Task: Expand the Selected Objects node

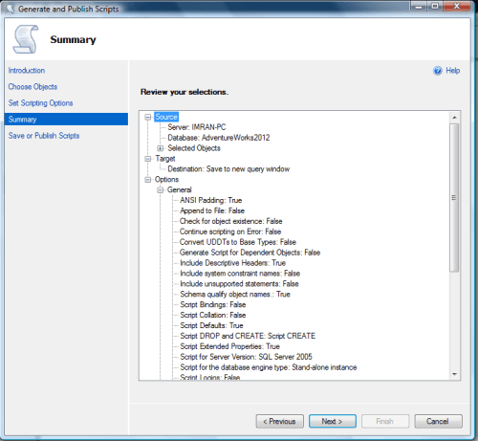Action: coord(161,148)
